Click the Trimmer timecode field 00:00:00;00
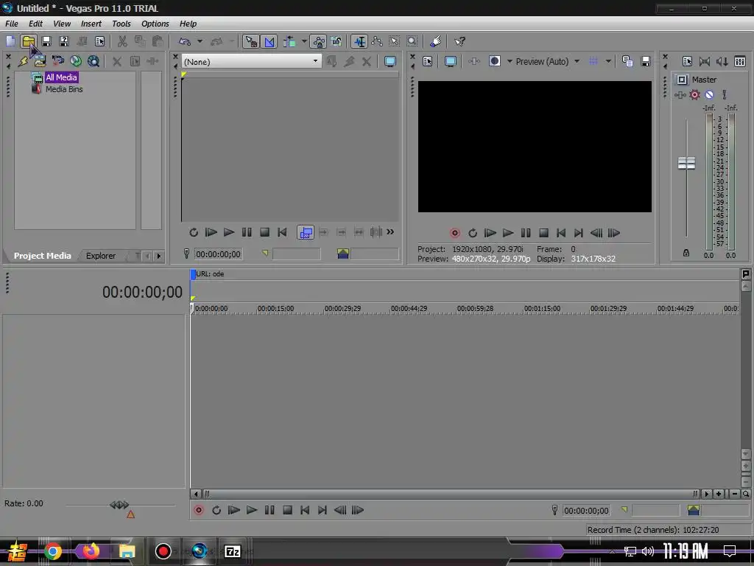This screenshot has height=566, width=754. coord(218,254)
